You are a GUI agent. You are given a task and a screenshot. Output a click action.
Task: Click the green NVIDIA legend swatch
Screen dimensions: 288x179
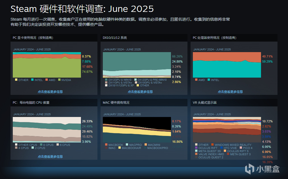click(x=59, y=80)
